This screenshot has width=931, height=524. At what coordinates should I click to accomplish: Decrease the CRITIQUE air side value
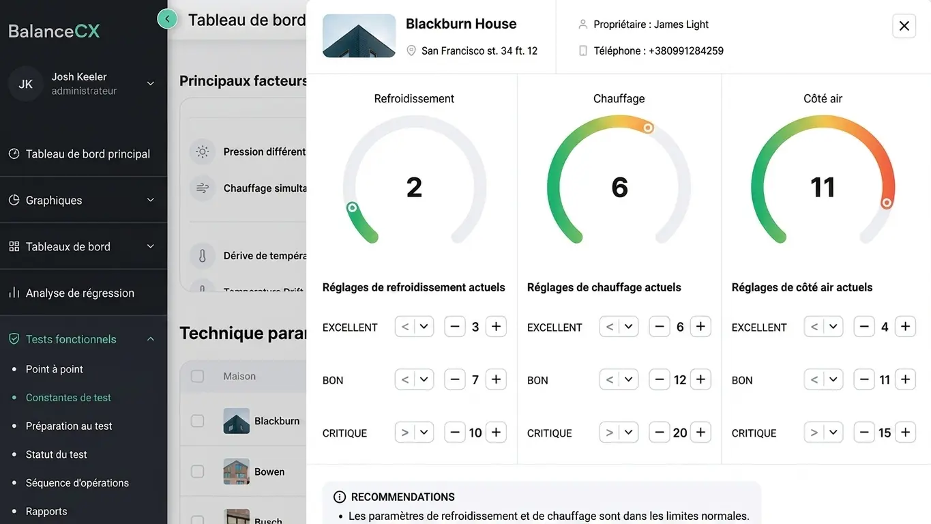(x=864, y=432)
